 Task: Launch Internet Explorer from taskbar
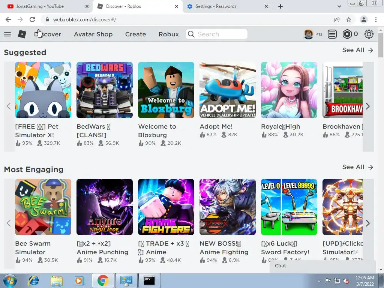[x=33, y=280]
